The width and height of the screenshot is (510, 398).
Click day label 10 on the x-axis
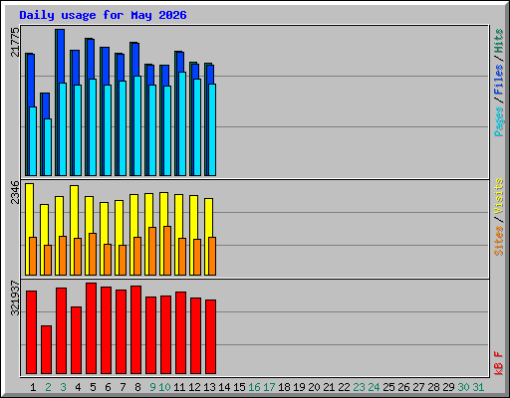click(x=164, y=387)
